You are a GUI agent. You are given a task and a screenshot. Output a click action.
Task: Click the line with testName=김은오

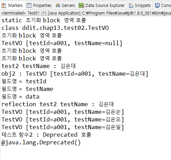[63, 119]
